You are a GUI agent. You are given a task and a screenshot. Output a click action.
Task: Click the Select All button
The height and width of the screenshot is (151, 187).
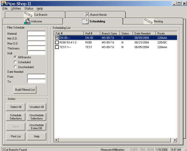click(16, 107)
